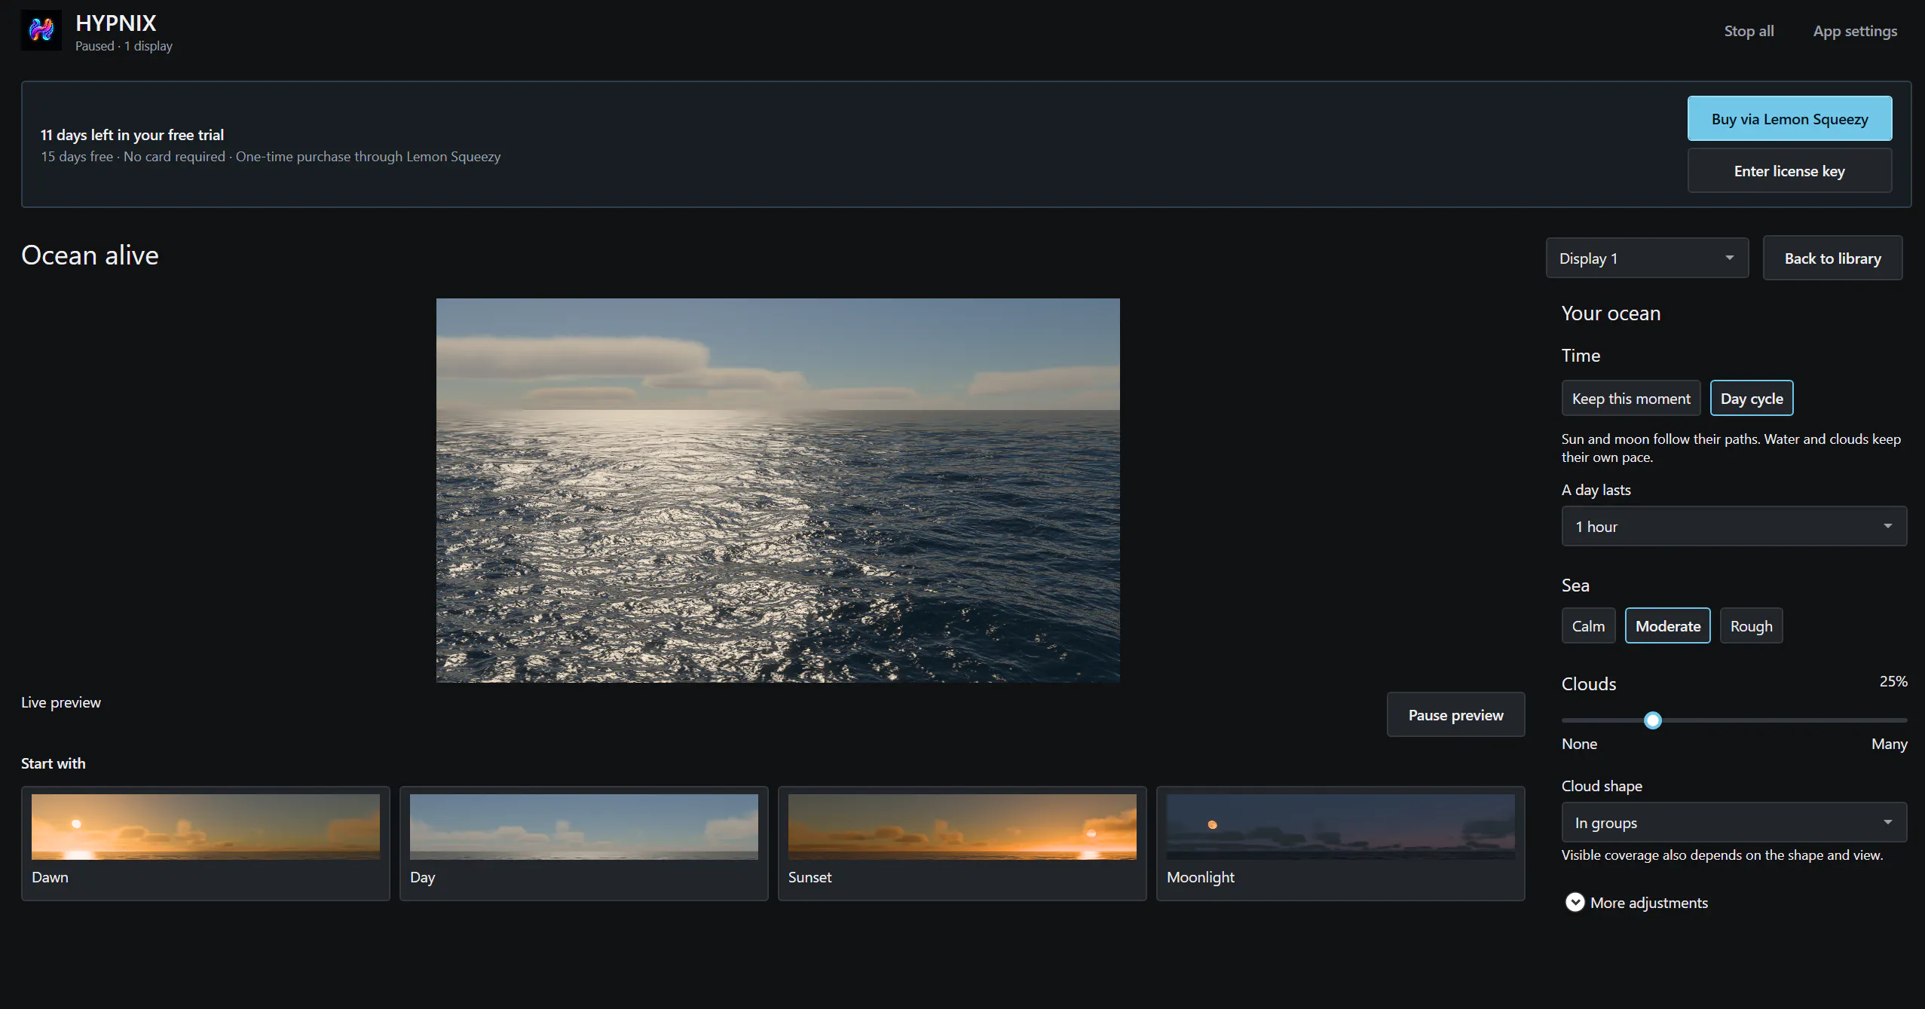Open App settings
Screen dimensions: 1925x1009
[1855, 31]
